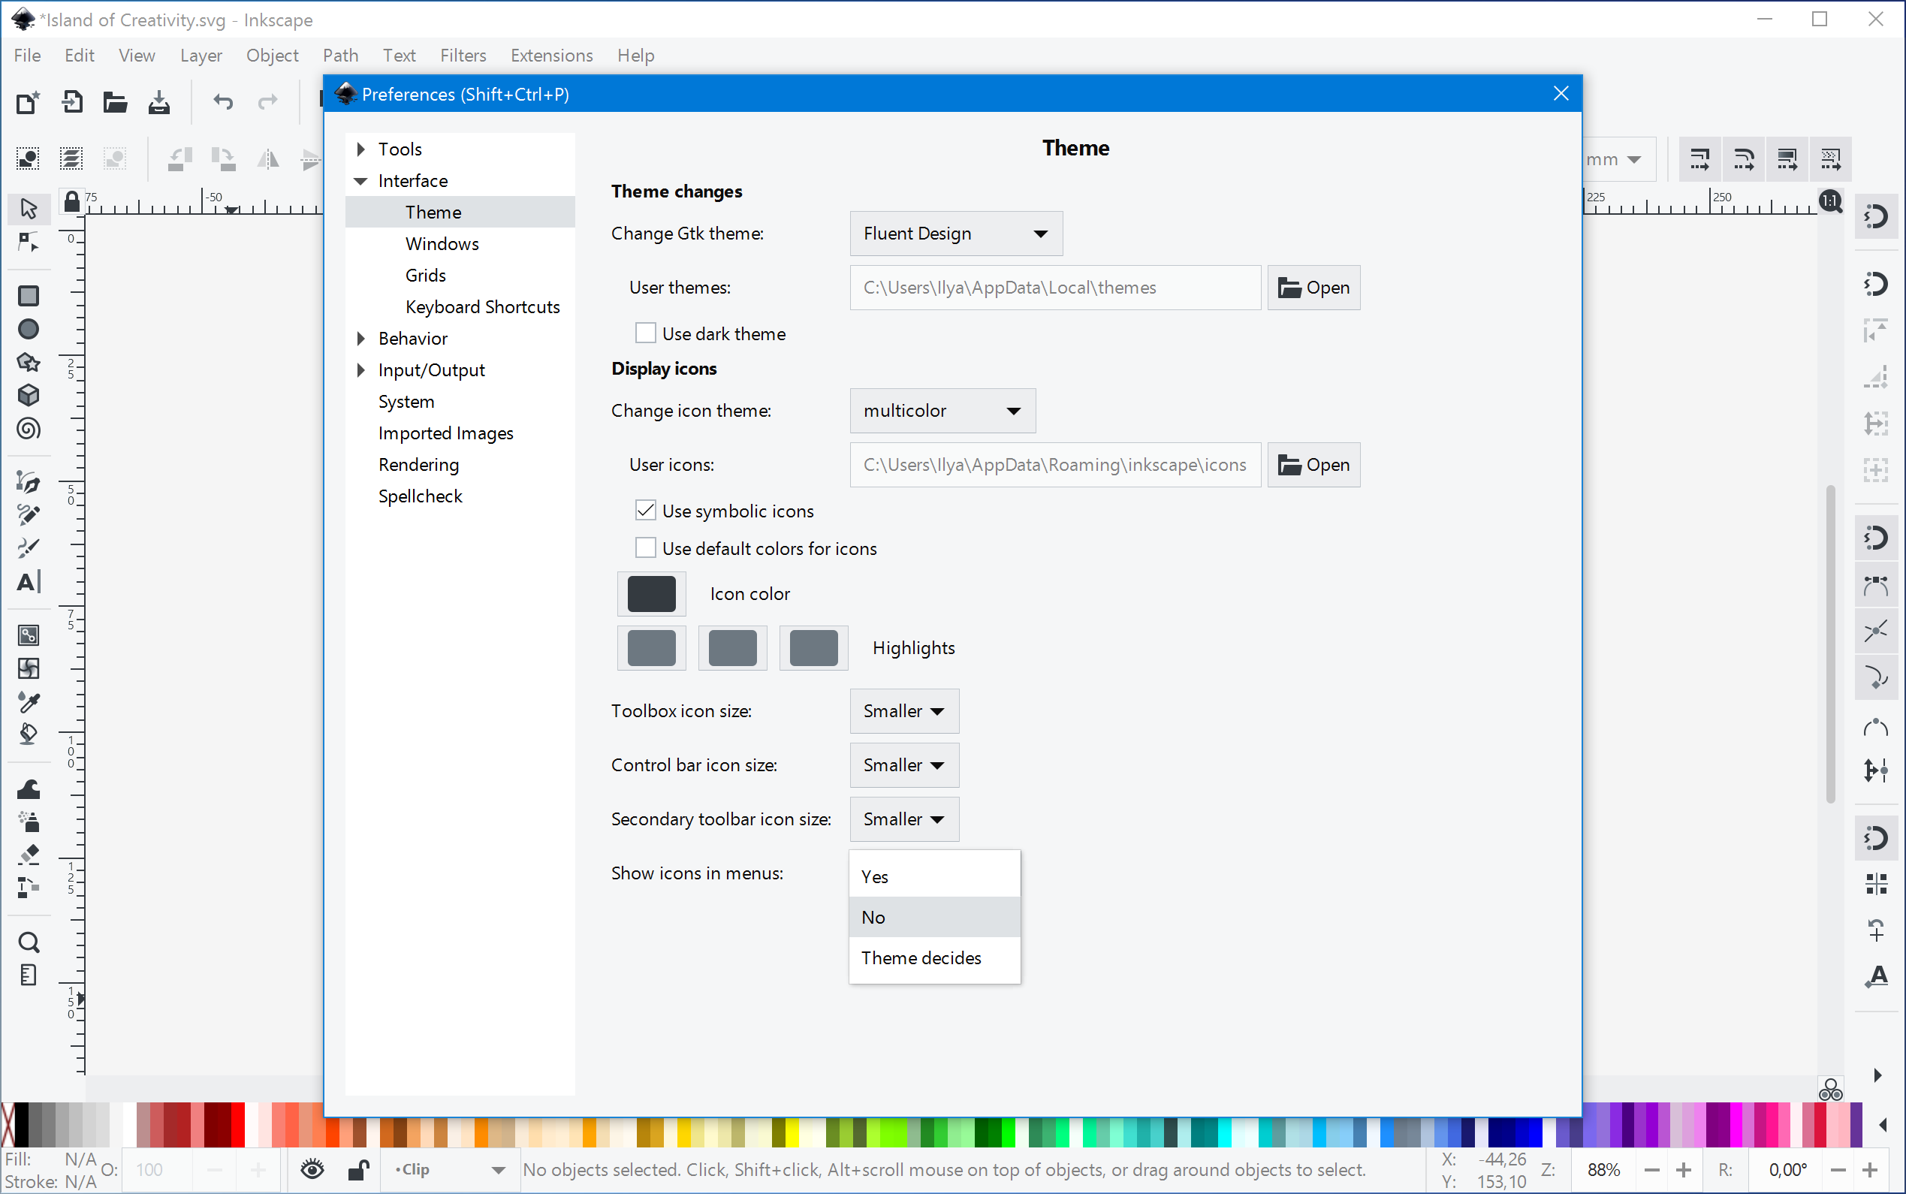Open the Filters menu

pos(463,56)
